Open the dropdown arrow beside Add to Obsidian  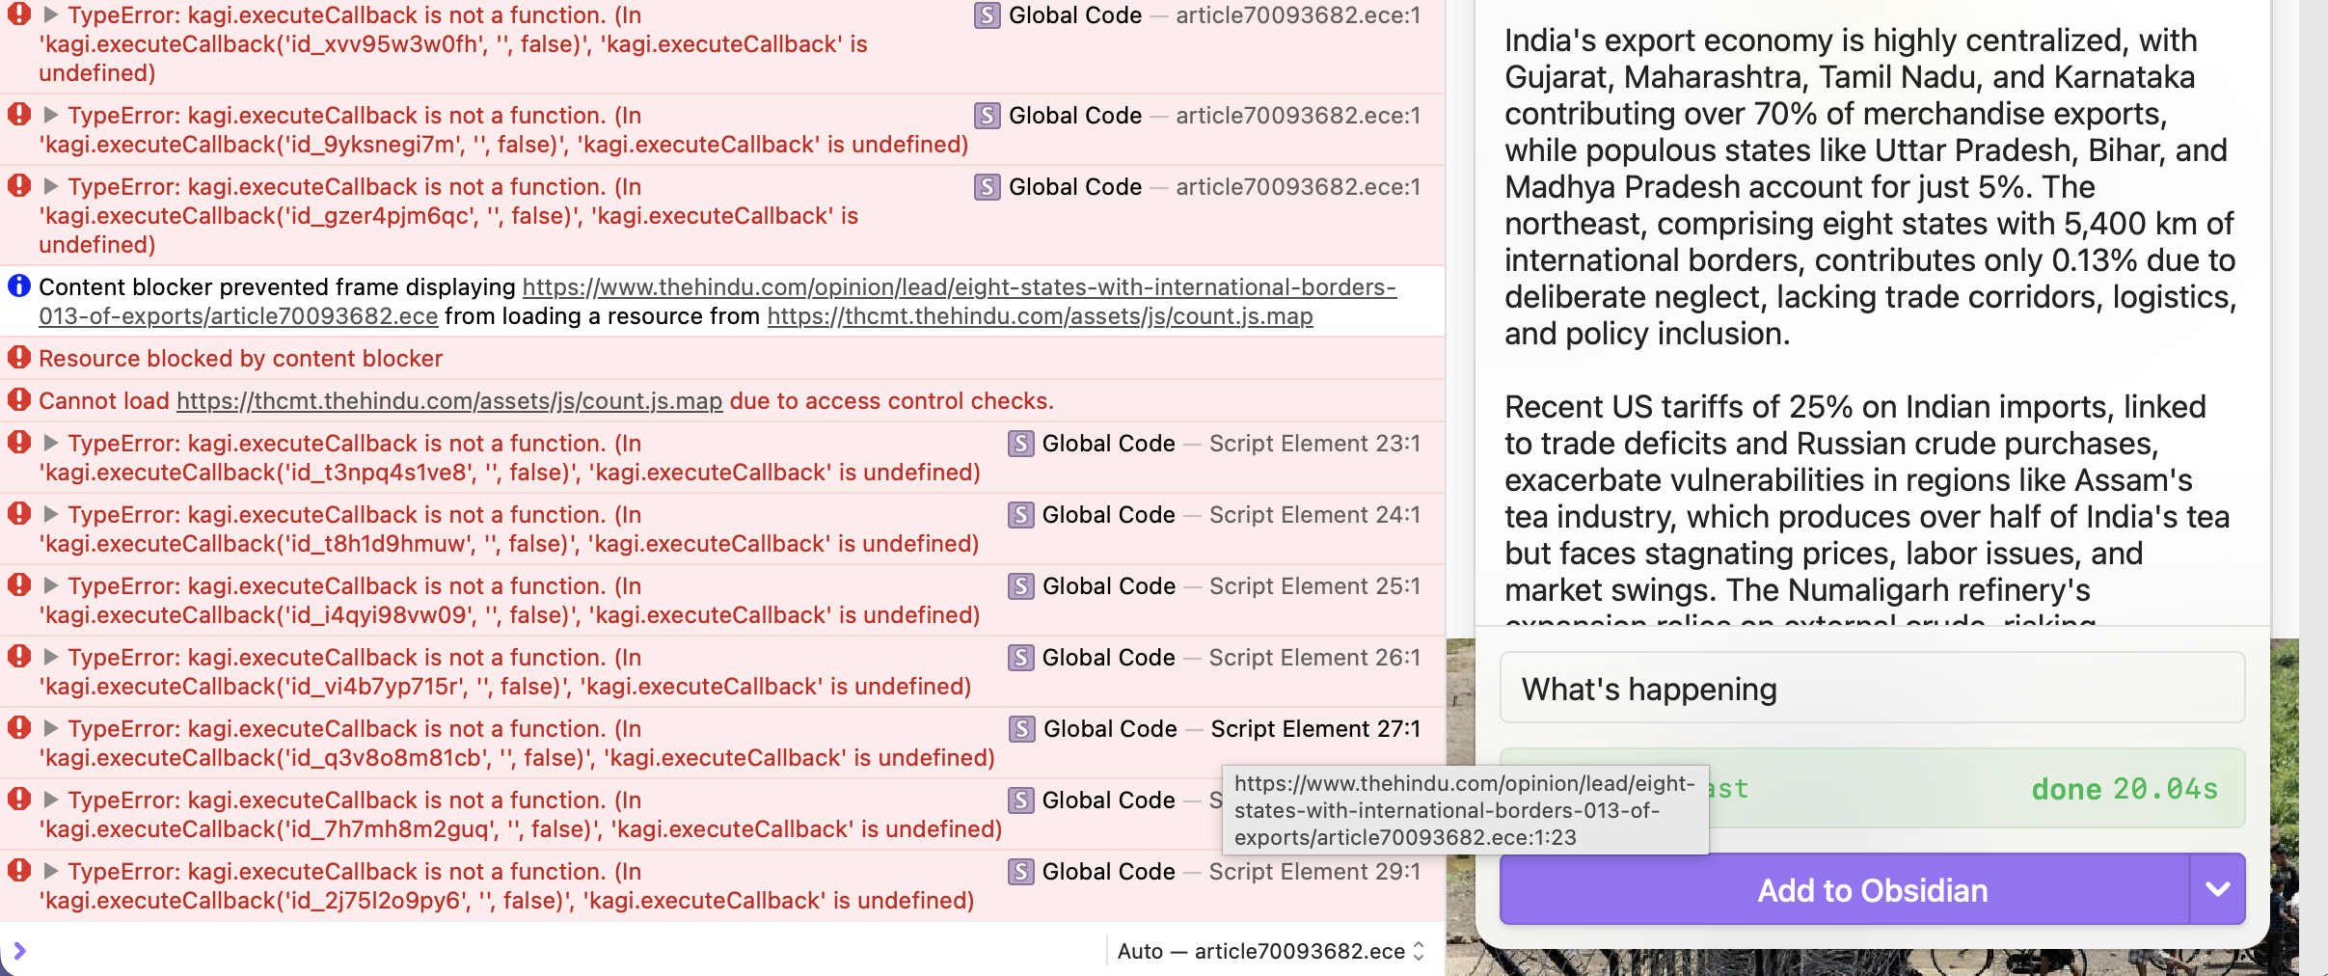pos(2217,889)
